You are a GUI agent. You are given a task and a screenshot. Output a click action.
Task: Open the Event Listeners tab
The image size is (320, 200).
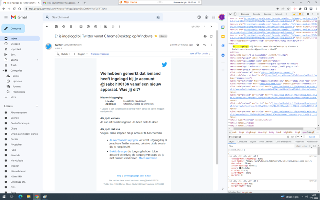point(266,142)
